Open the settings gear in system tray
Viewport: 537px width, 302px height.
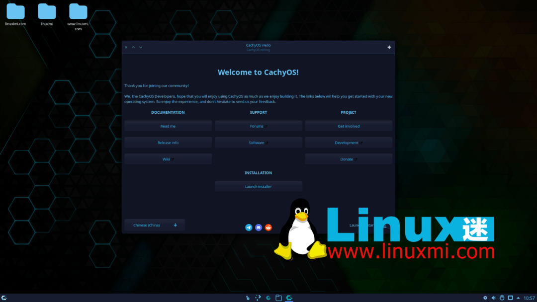(x=485, y=298)
